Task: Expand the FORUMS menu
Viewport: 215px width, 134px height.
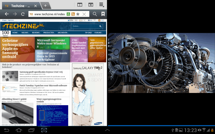Action: pos(99,33)
